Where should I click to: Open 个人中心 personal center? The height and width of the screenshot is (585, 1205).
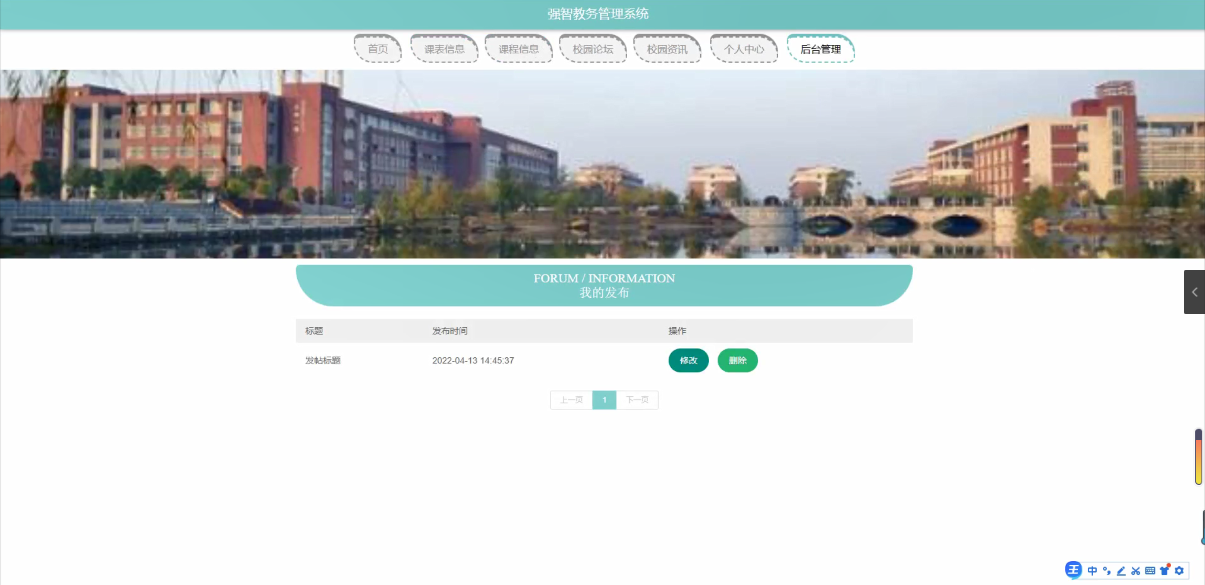click(x=744, y=49)
